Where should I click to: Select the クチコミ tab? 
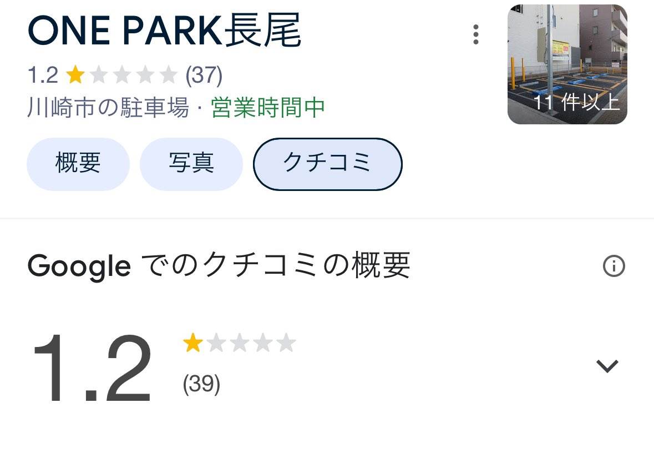coord(328,164)
